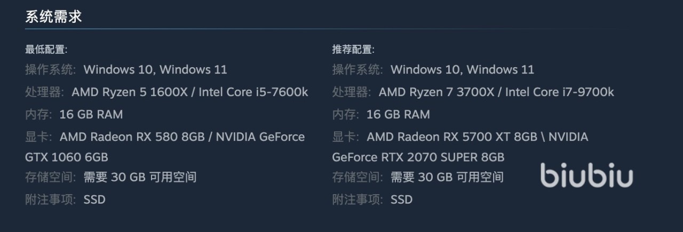Click the AMD Radeon RX 5700 XT text

(x=439, y=137)
